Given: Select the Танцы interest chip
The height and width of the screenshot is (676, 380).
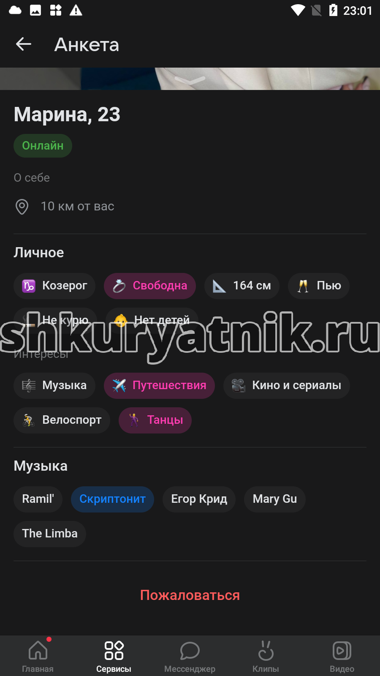Looking at the screenshot, I should 155,420.
